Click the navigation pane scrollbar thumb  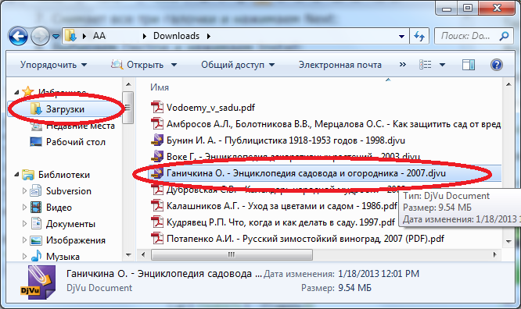(x=128, y=108)
